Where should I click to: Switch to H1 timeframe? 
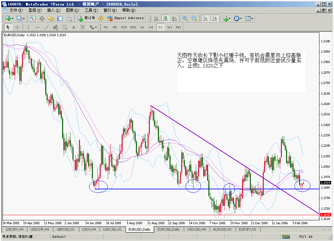(x=142, y=27)
